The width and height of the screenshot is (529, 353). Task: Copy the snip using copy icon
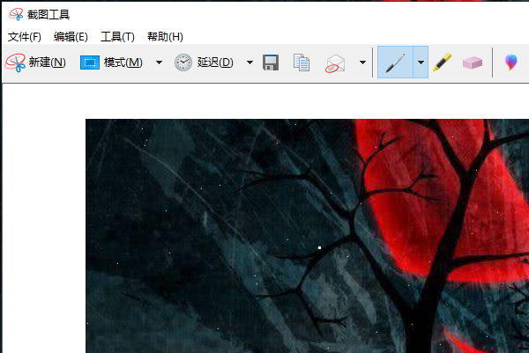pyautogui.click(x=302, y=63)
